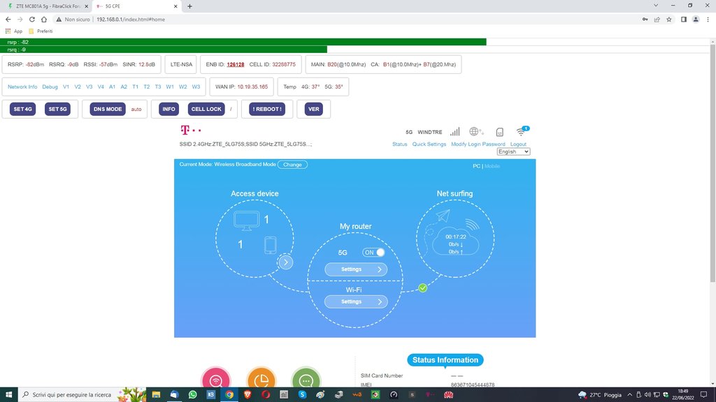Viewport: 716px width, 402px height.
Task: Click the Wi-Fi connected devices icon
Action: point(522,131)
